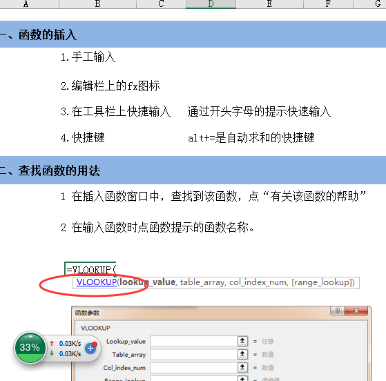The height and width of the screenshot is (381, 386).
Task: Select text 在插入函数窗口中，查找到该函数
Action: coord(155,197)
